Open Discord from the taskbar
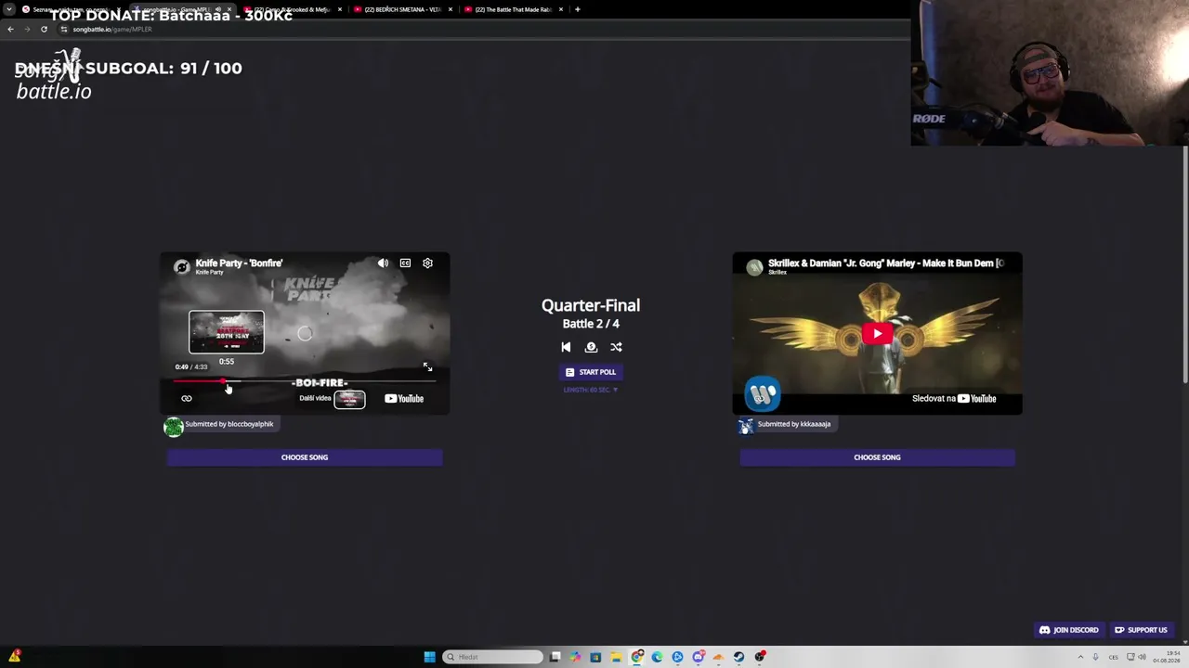Screen dimensions: 1189x668 coord(698,657)
